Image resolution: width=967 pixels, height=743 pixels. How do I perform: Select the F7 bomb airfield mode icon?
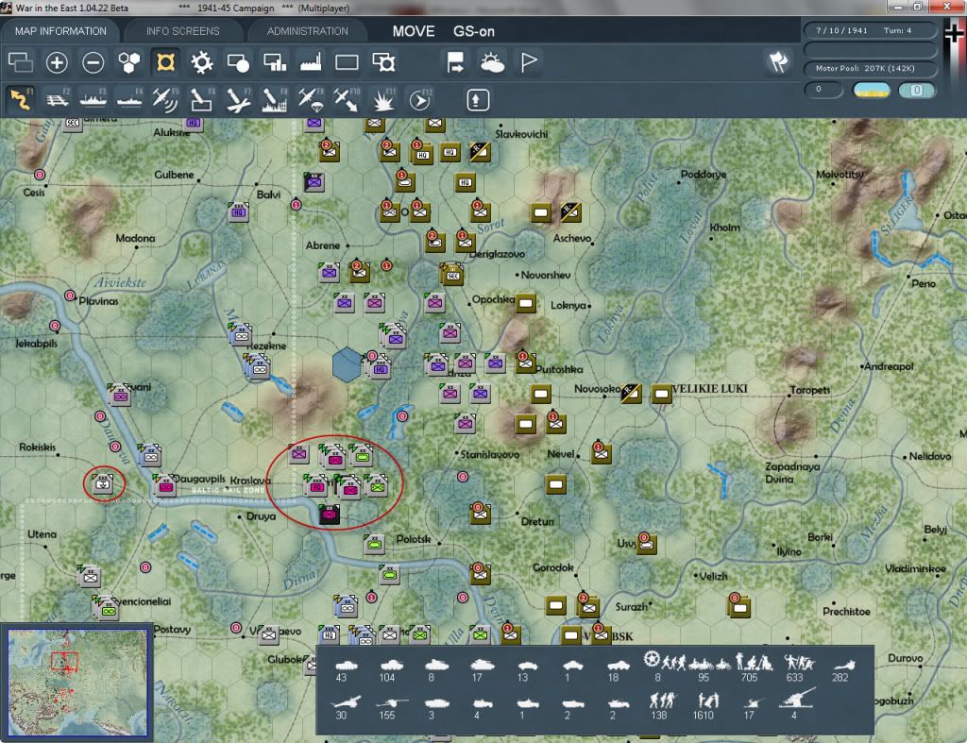point(237,99)
